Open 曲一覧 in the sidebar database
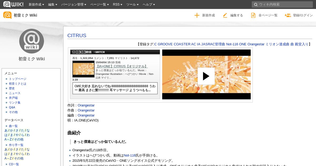This screenshot has height=166, width=316. (x=13, y=126)
